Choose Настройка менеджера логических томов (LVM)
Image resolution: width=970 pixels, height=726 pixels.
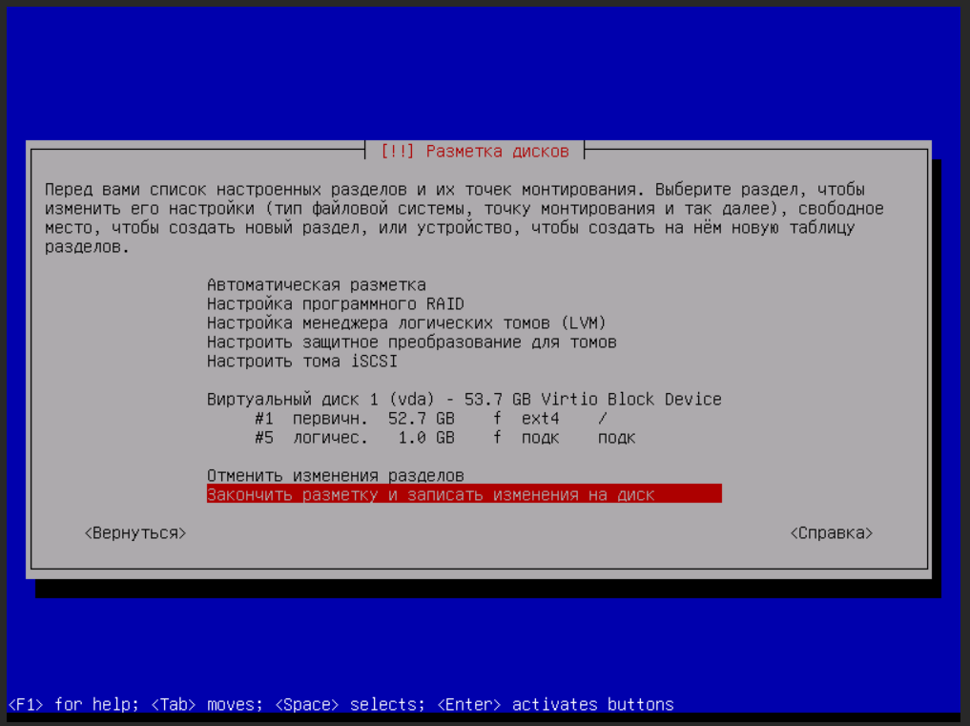pos(406,323)
